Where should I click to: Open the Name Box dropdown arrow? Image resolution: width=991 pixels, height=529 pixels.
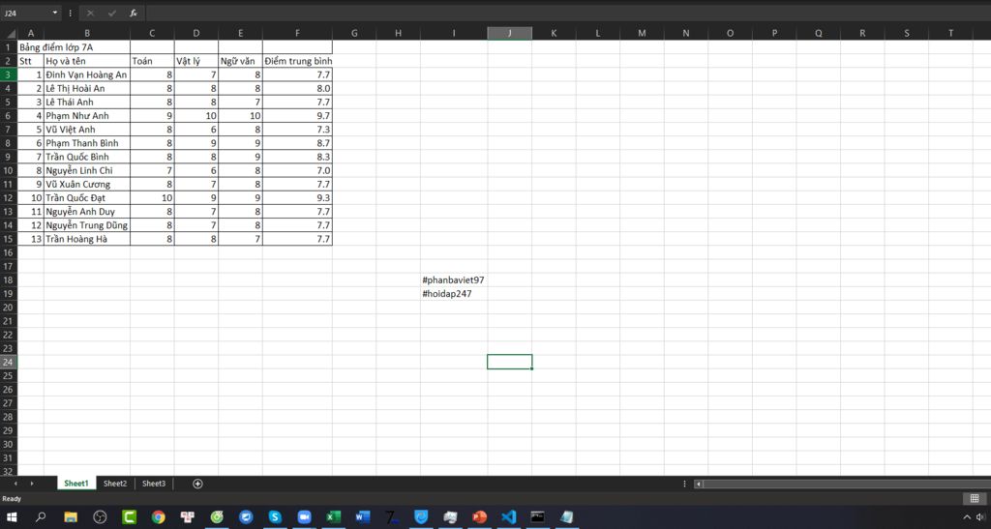55,13
